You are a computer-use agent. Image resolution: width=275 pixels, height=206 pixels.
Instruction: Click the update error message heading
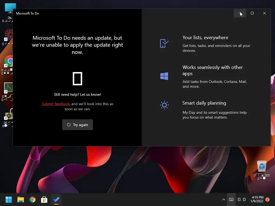click(77, 45)
